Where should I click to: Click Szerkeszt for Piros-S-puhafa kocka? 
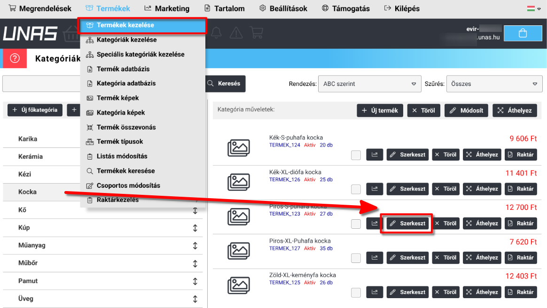tap(407, 223)
